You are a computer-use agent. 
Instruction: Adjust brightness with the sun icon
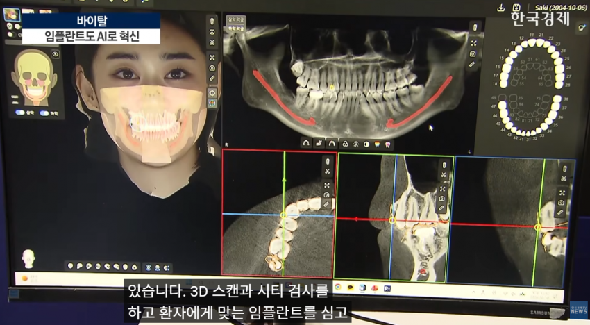tap(356, 144)
